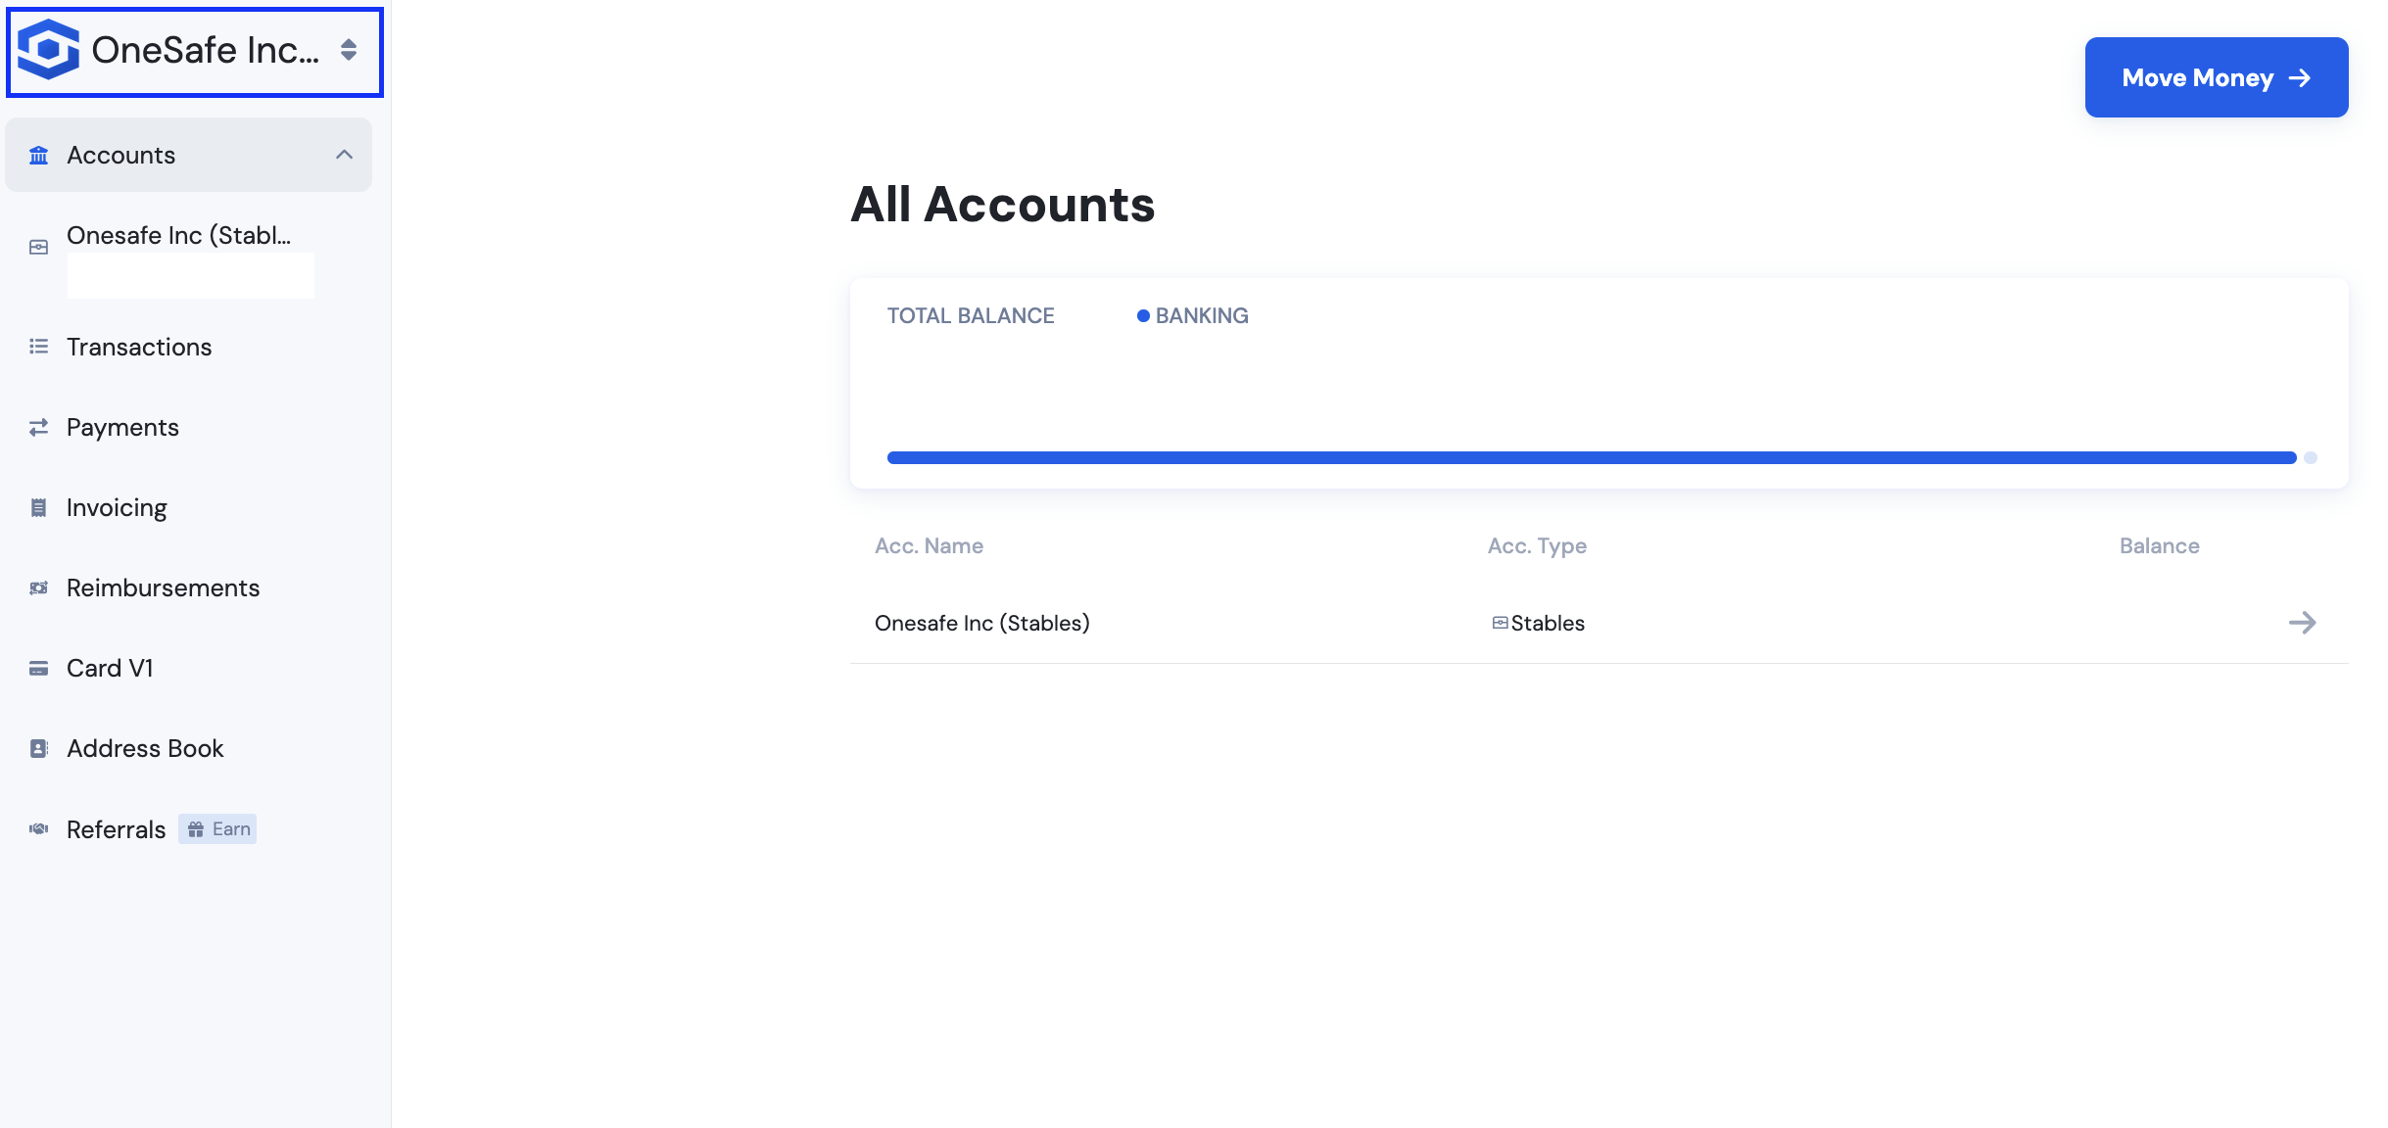
Task: Click the Stables type icon in table
Action: pos(1500,623)
